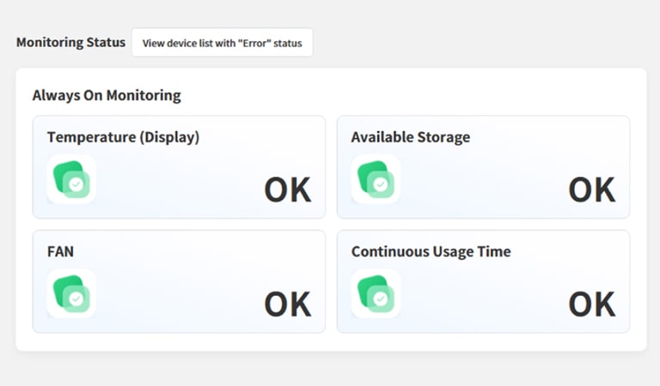This screenshot has height=386, width=660.
Task: Click the View device list with "Error" status button
Action: pos(222,43)
